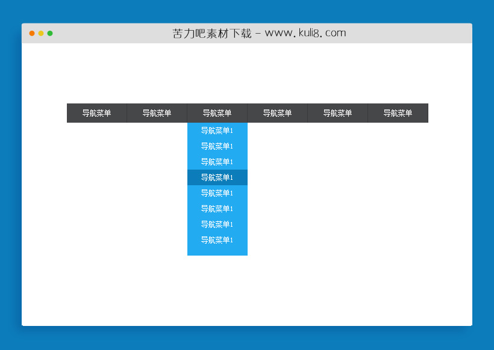Click the green dot in window header
Screen dimensions: 494x350
(50, 33)
